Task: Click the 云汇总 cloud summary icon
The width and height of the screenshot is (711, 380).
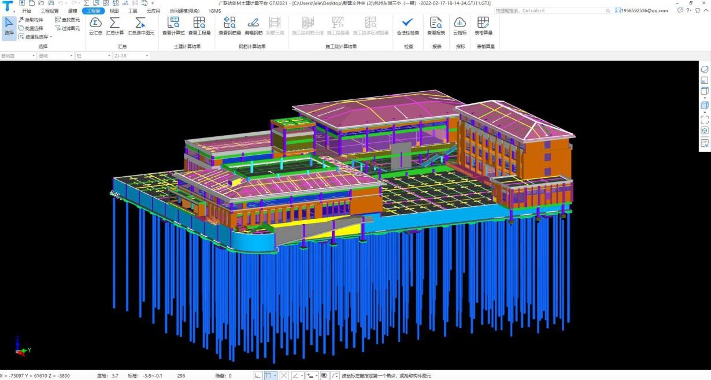Action: [95, 25]
